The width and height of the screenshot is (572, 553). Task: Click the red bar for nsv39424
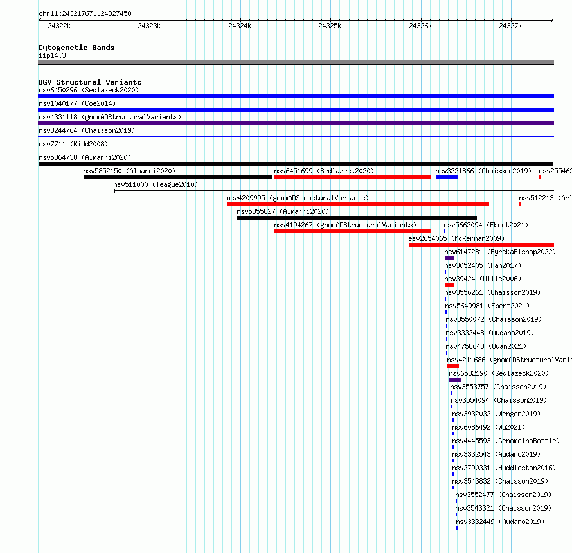(449, 285)
